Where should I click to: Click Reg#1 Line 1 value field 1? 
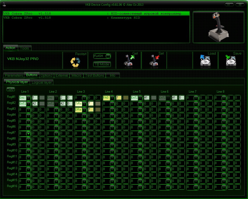tap(35, 98)
